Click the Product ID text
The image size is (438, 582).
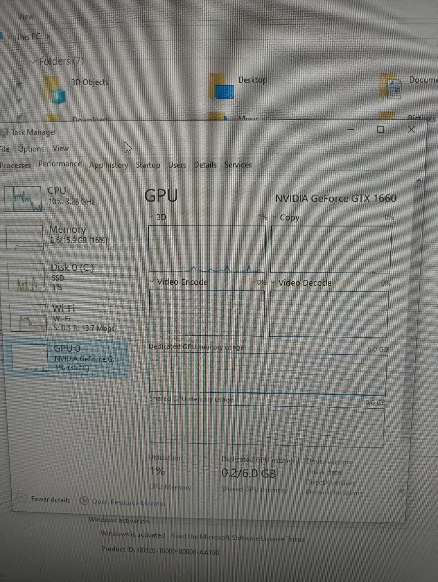[160, 550]
